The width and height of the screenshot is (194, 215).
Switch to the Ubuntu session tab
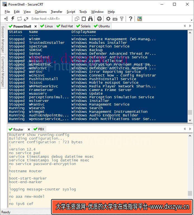click(102, 26)
